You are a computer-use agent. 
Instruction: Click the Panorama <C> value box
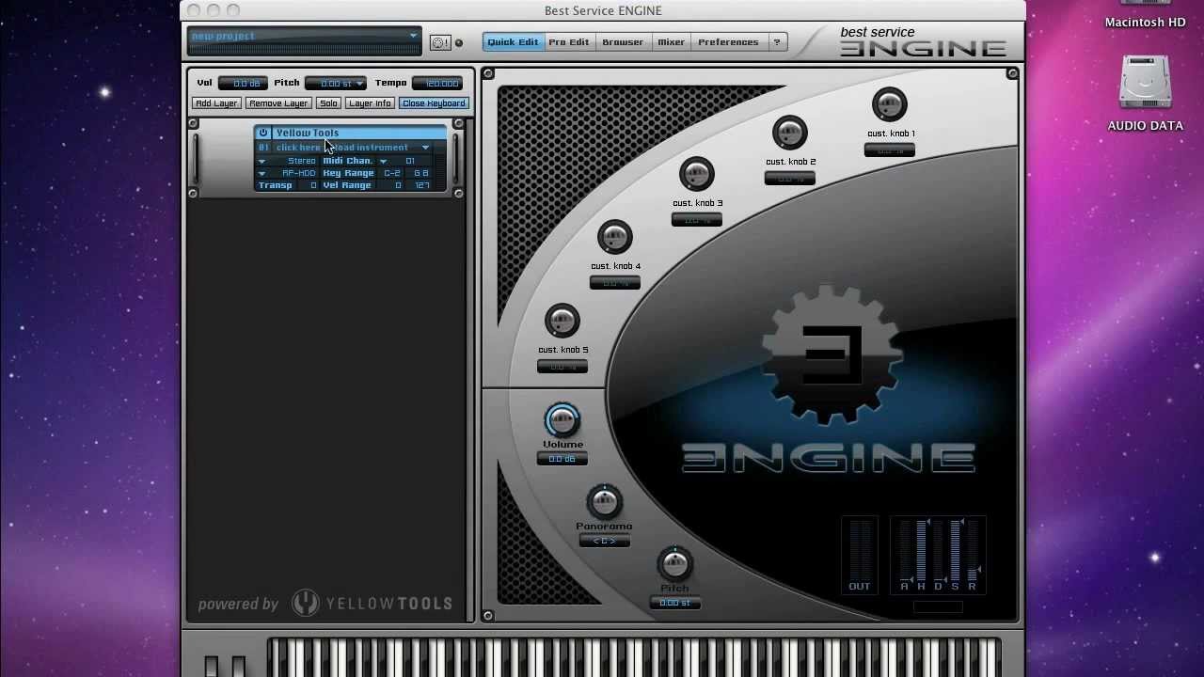tap(605, 541)
